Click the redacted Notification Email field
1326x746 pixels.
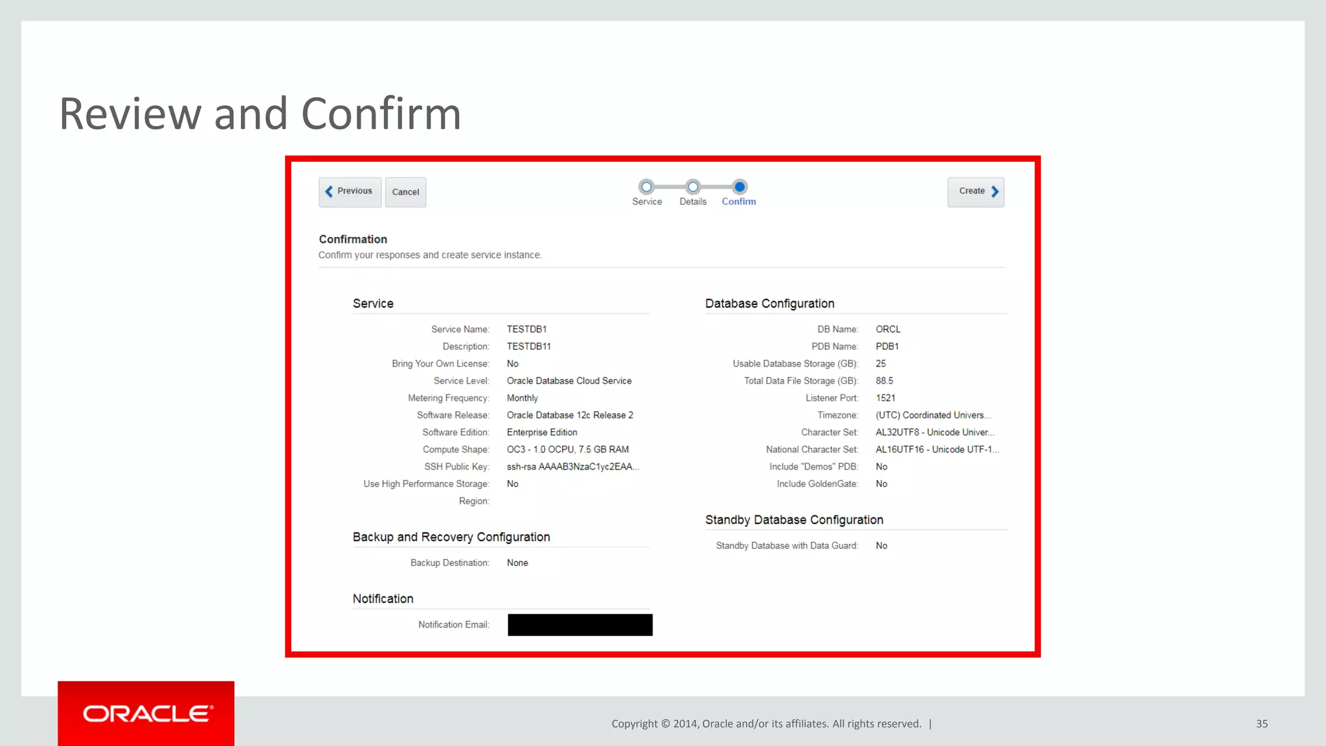[580, 625]
